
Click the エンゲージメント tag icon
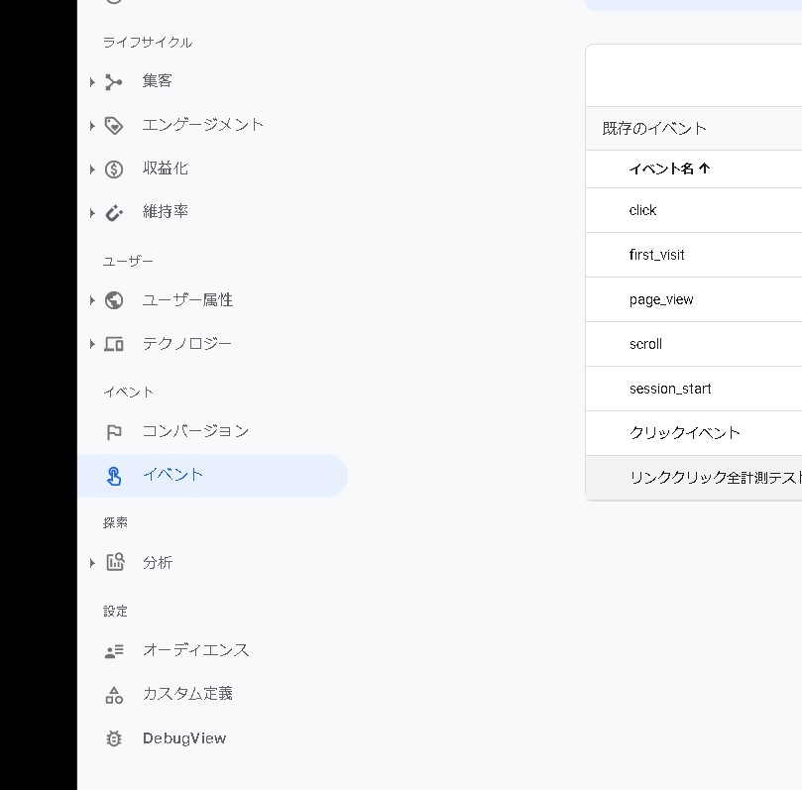click(x=114, y=126)
